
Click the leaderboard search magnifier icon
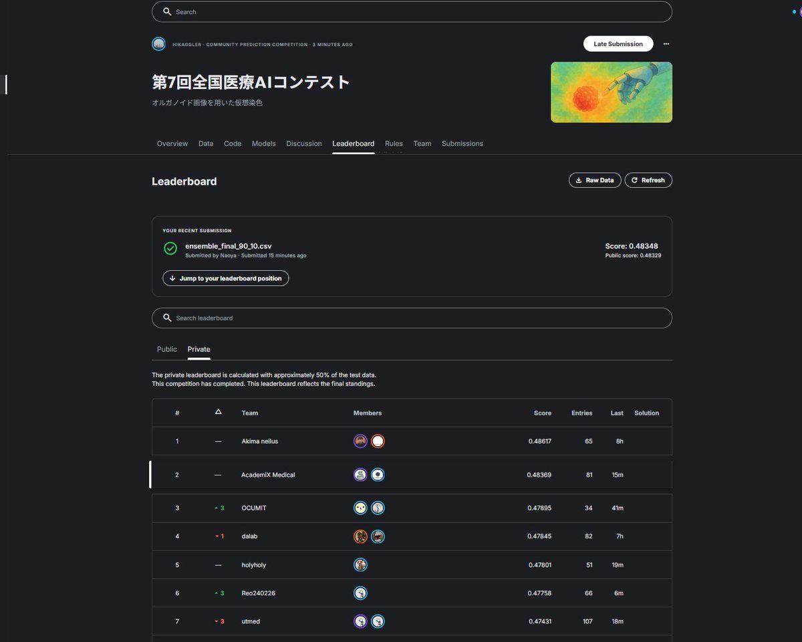(x=167, y=318)
